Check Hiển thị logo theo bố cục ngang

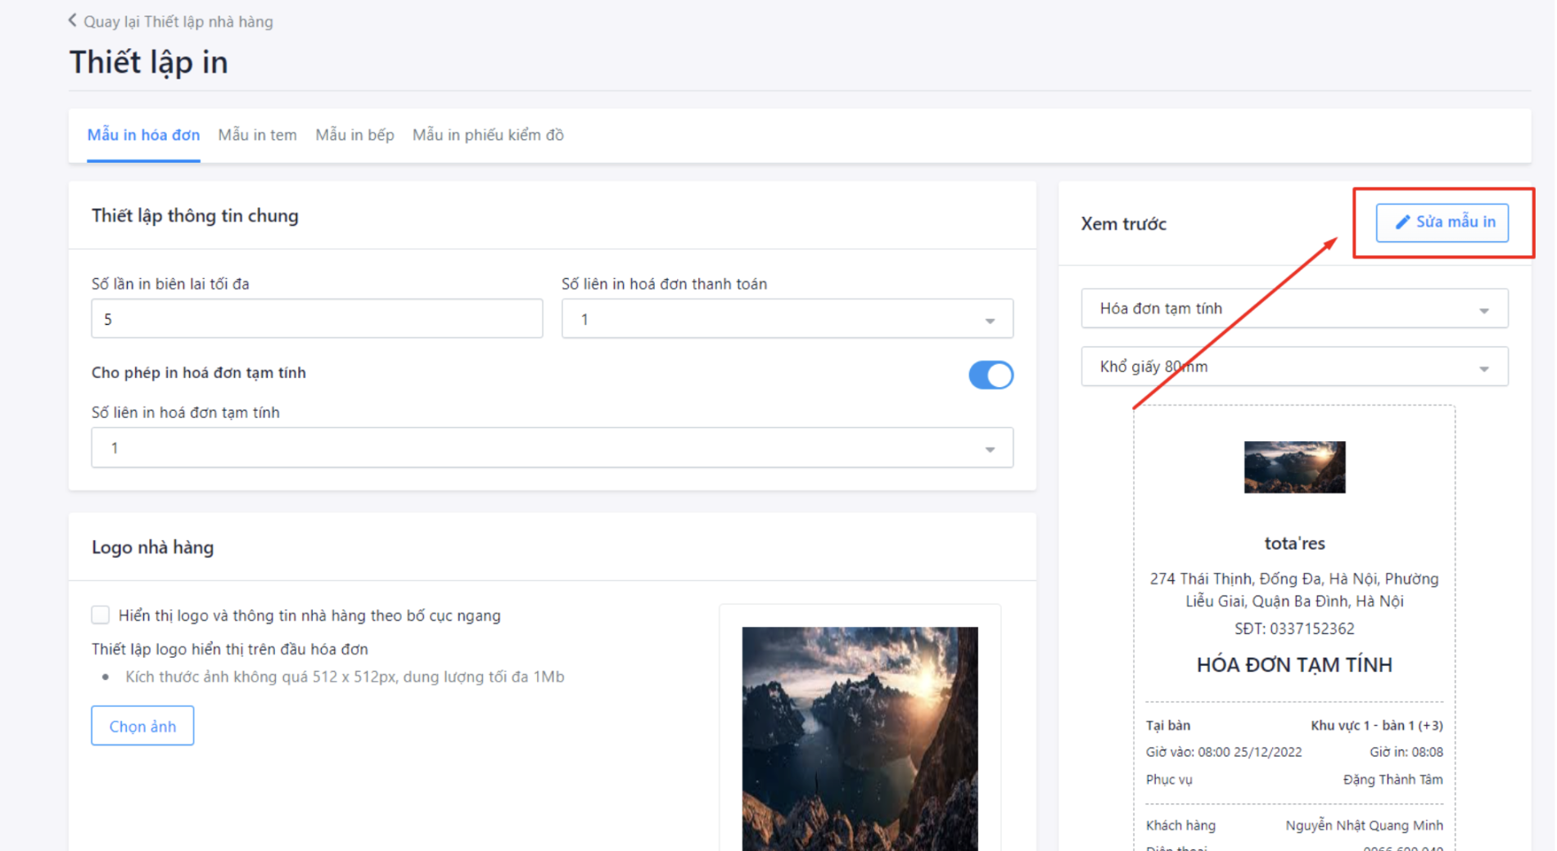[x=101, y=615]
